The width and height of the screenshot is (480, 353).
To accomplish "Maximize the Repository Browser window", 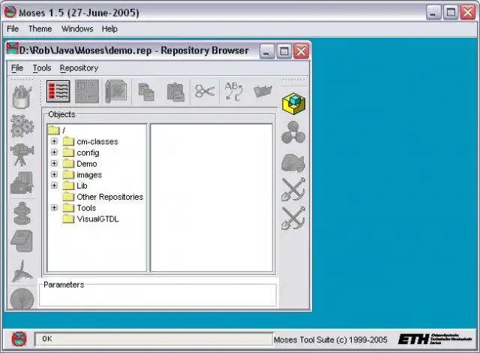I will pyautogui.click(x=284, y=51).
